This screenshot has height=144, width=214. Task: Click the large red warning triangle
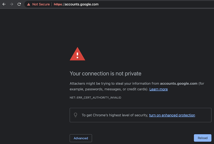77,54
